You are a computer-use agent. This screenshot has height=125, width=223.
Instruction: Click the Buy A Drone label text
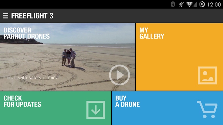[x=128, y=101]
